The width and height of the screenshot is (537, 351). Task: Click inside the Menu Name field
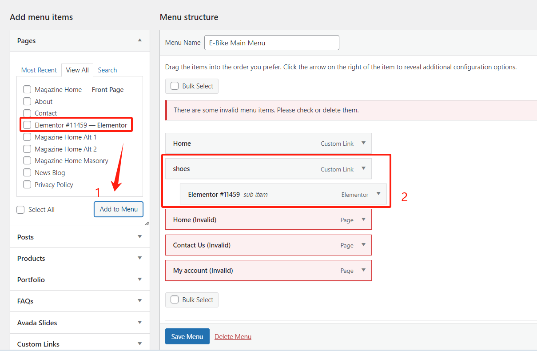tap(271, 43)
